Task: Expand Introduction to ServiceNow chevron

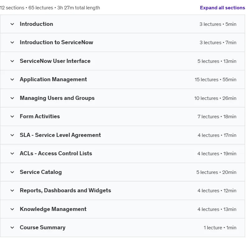Action: (x=12, y=43)
